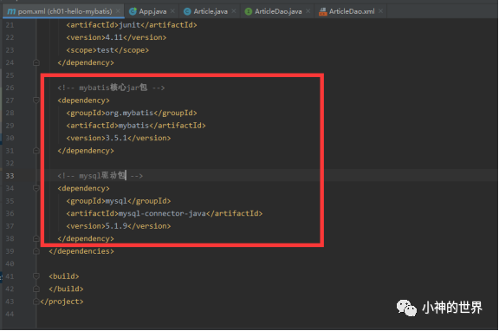This screenshot has height=331, width=499.
Task: Close the ArticleDao.java tab
Action: [x=308, y=11]
